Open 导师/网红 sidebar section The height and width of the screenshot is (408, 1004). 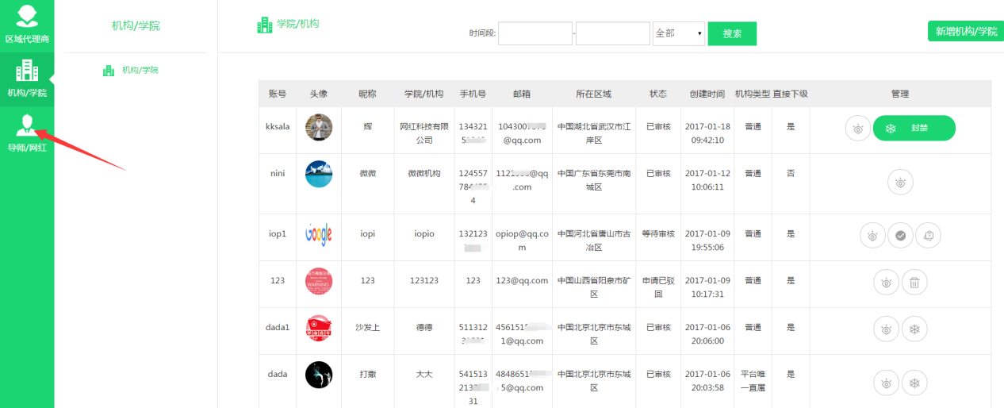(27, 133)
